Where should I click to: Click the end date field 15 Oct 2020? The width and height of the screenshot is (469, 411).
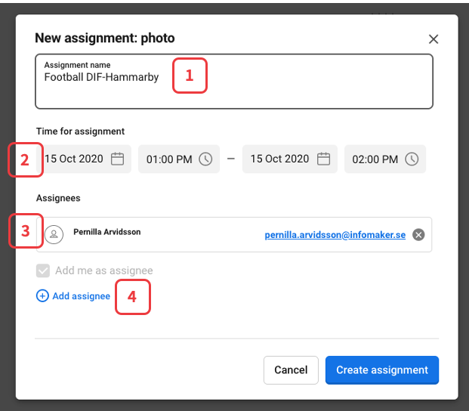pyautogui.click(x=279, y=159)
